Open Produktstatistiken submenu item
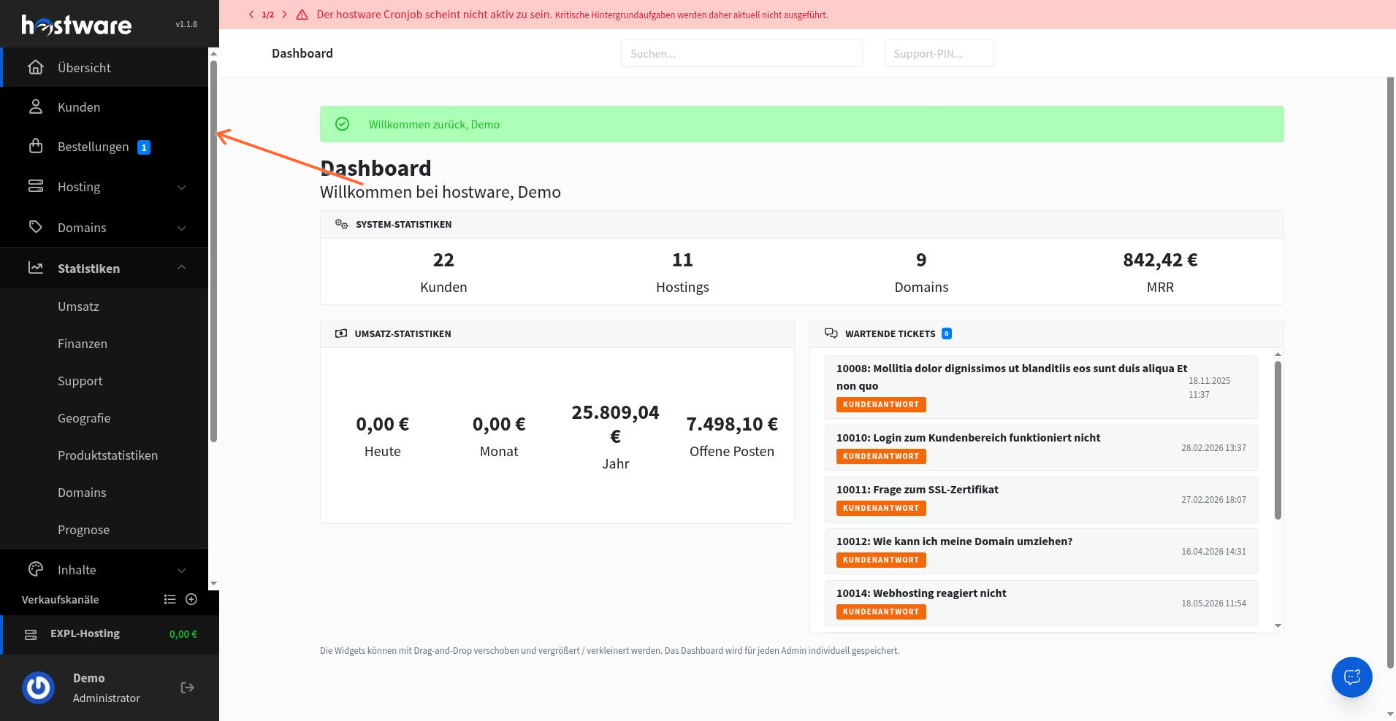This screenshot has height=721, width=1396. point(107,455)
